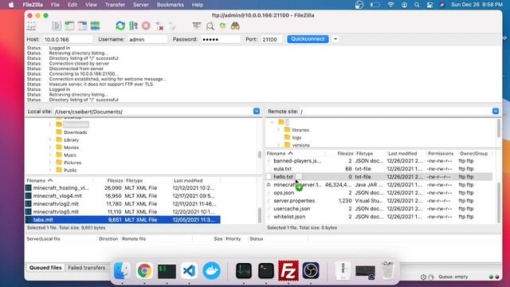Toggle processing of the transfer queue
510x287 pixels.
(133, 26)
